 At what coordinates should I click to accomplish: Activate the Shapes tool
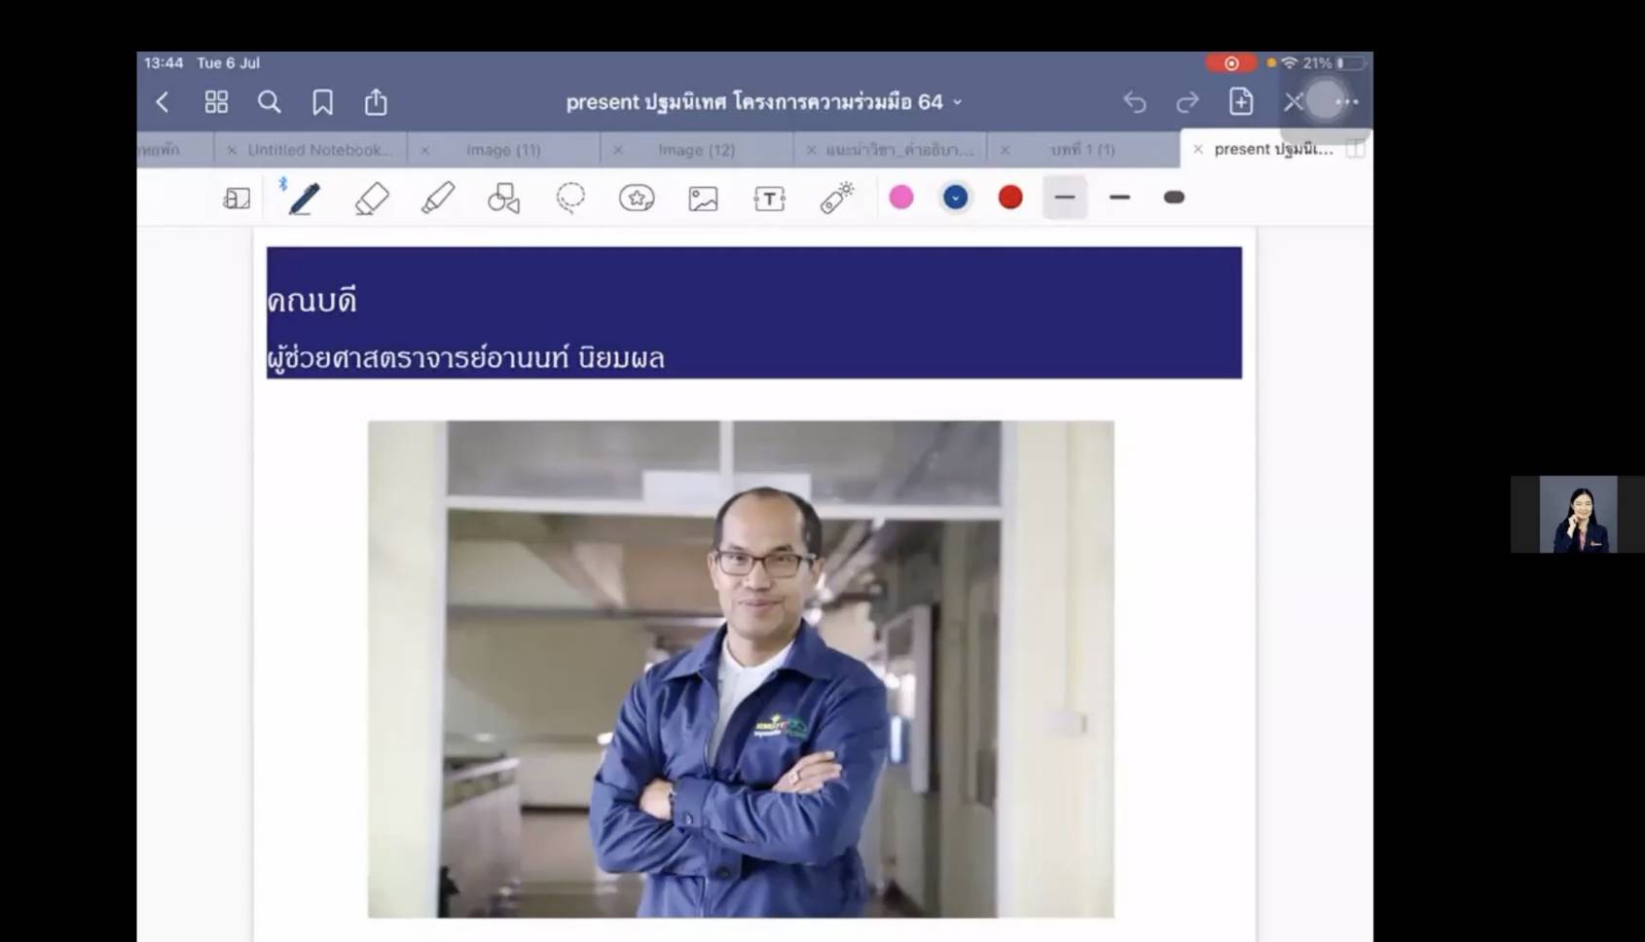pos(503,199)
